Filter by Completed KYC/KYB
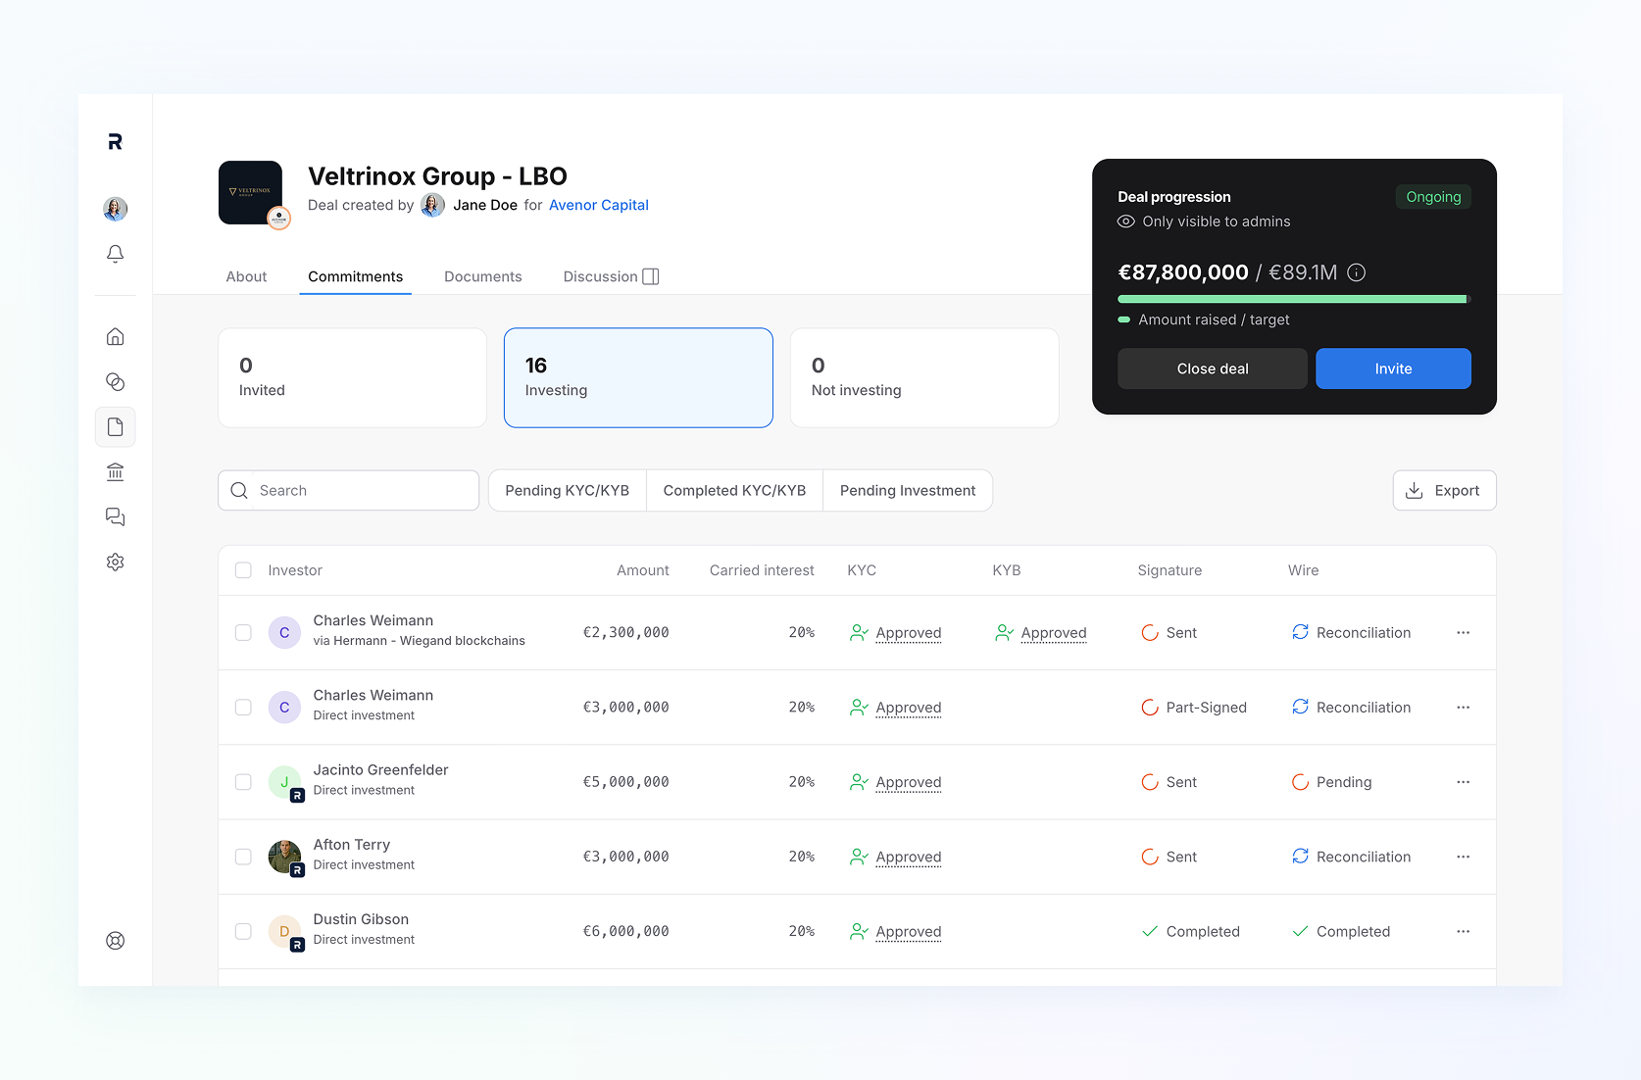This screenshot has height=1080, width=1641. coord(734,490)
